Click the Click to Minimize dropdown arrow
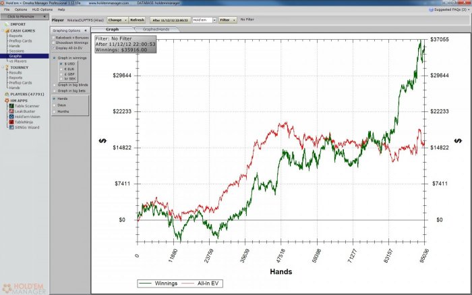 coord(45,17)
